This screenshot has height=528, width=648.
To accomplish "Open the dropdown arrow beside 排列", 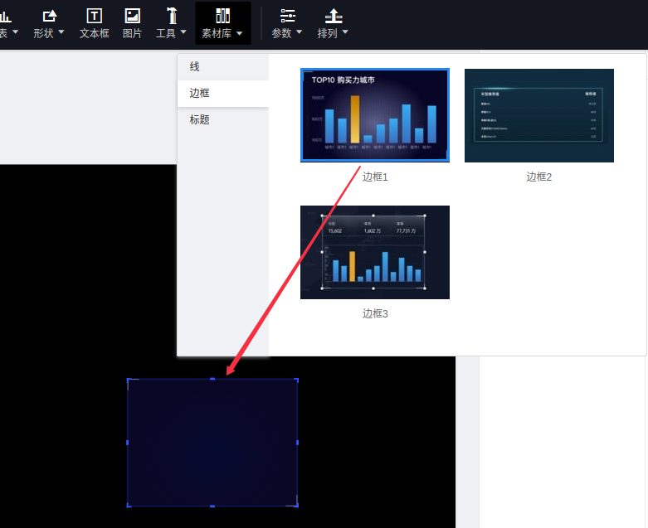I will pos(345,33).
